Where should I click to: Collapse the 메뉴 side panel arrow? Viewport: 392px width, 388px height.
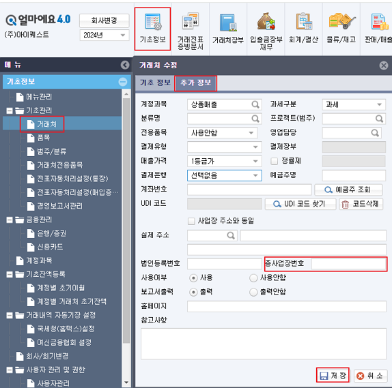(x=125, y=65)
